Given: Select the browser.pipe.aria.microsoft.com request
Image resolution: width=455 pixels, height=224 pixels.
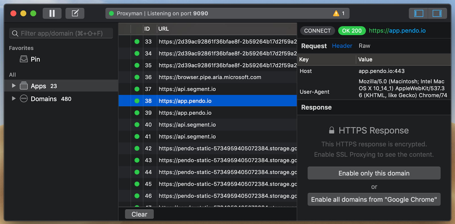Looking at the screenshot, I should click(208, 77).
